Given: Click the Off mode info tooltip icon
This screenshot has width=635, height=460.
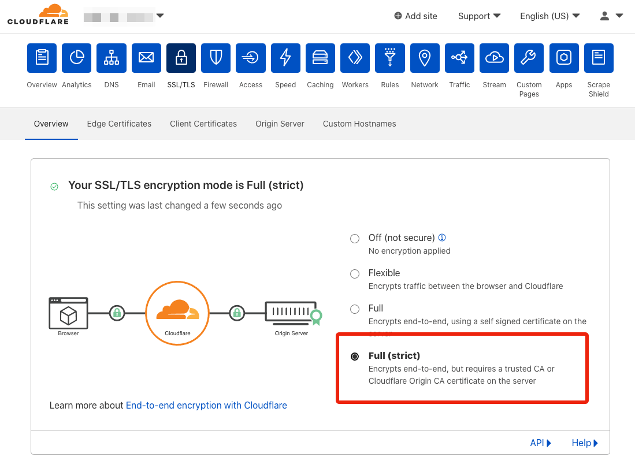Looking at the screenshot, I should [441, 238].
